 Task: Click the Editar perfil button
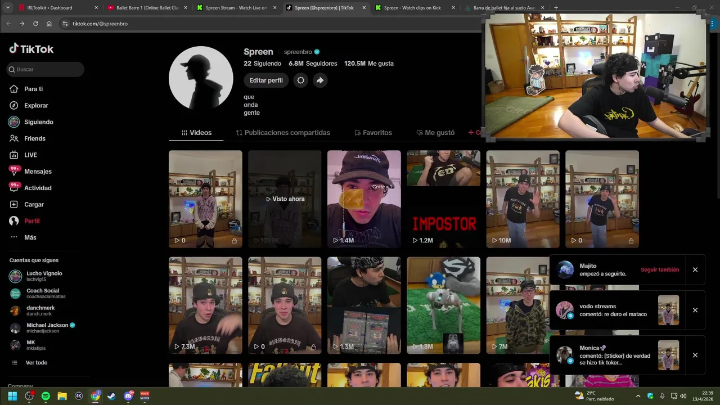click(266, 80)
